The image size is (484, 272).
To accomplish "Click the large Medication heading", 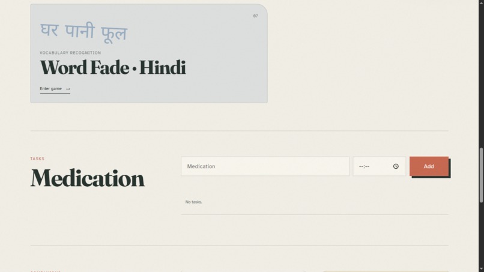I will pyautogui.click(x=87, y=178).
